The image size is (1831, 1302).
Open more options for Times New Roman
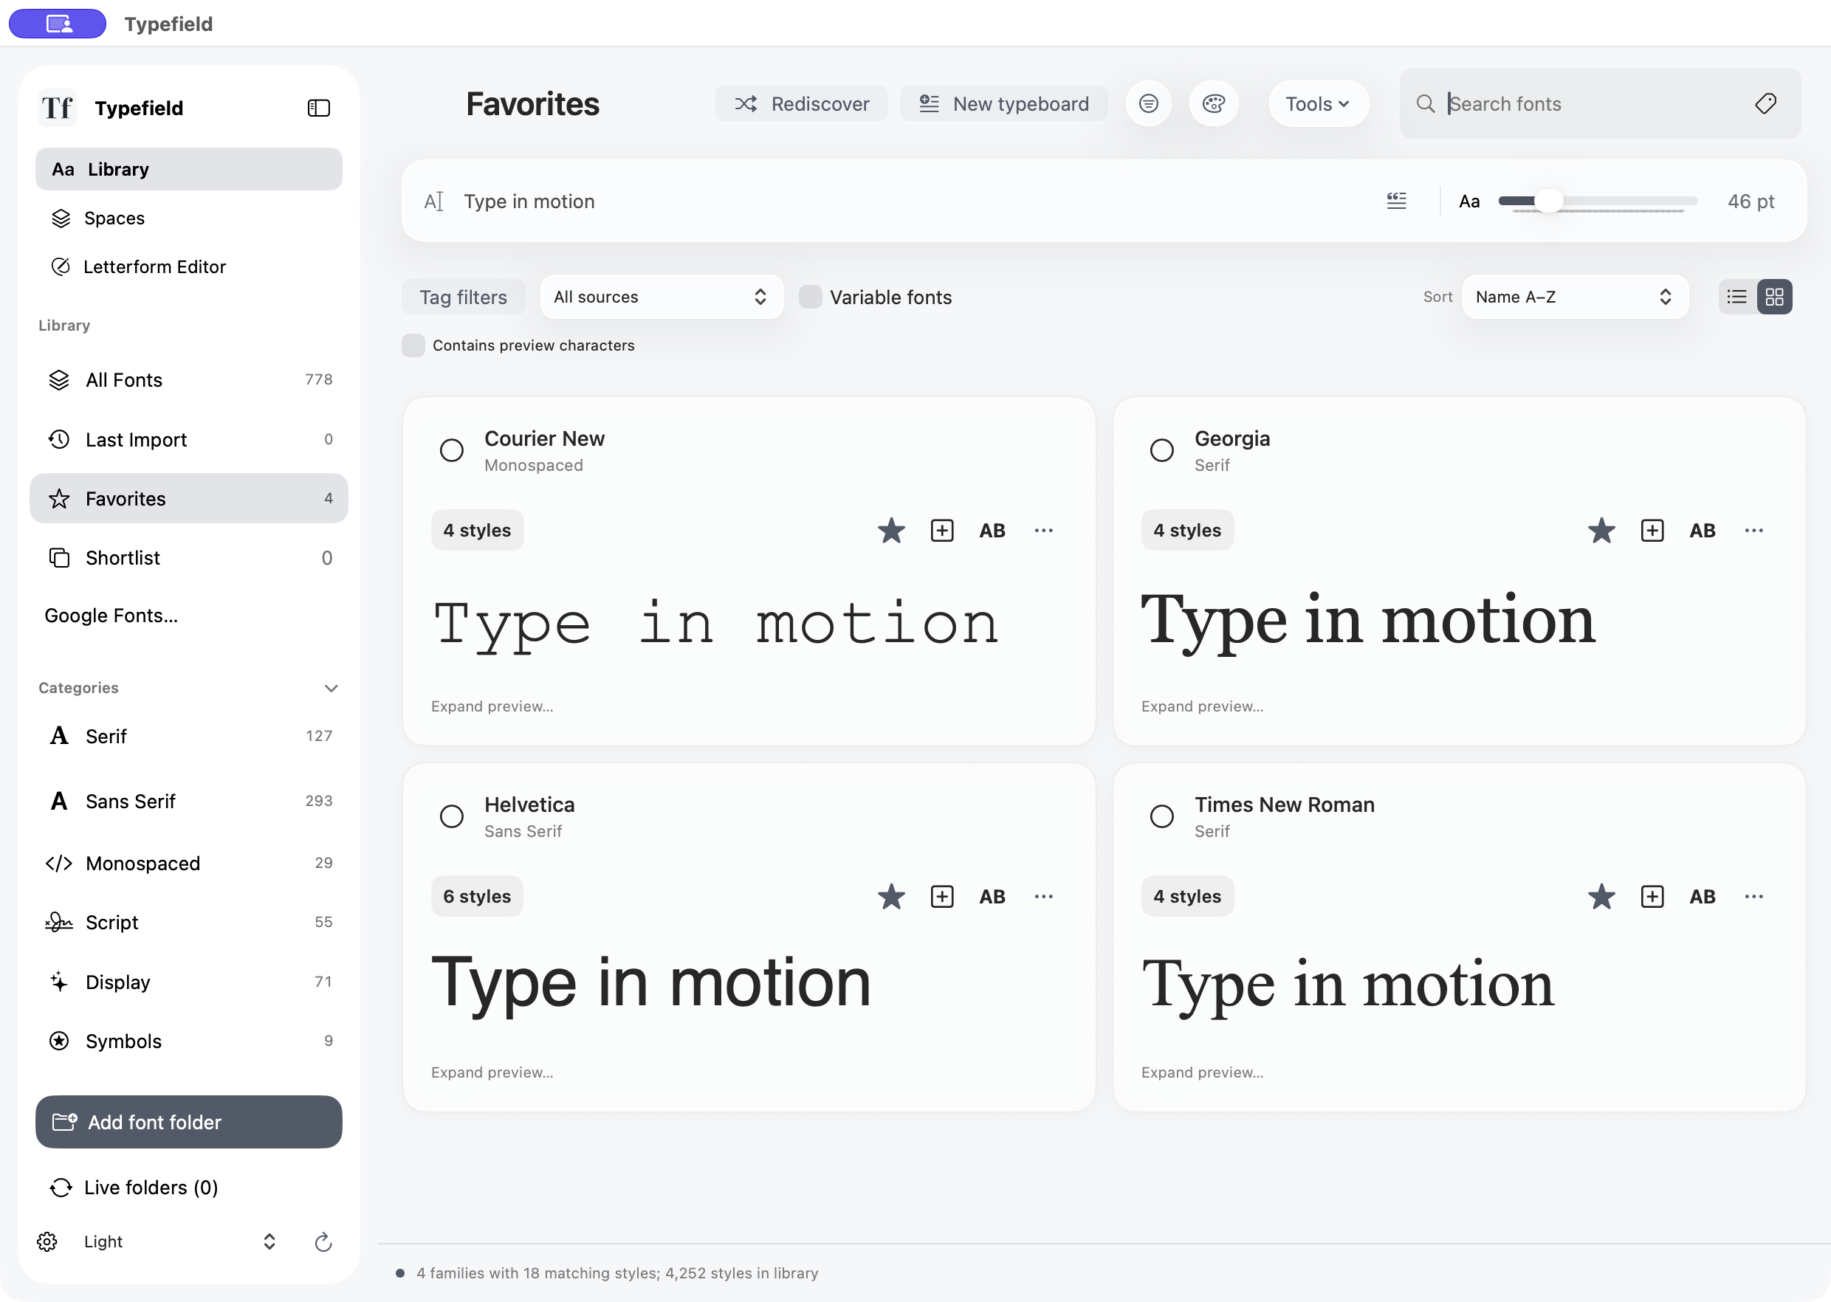[1754, 896]
